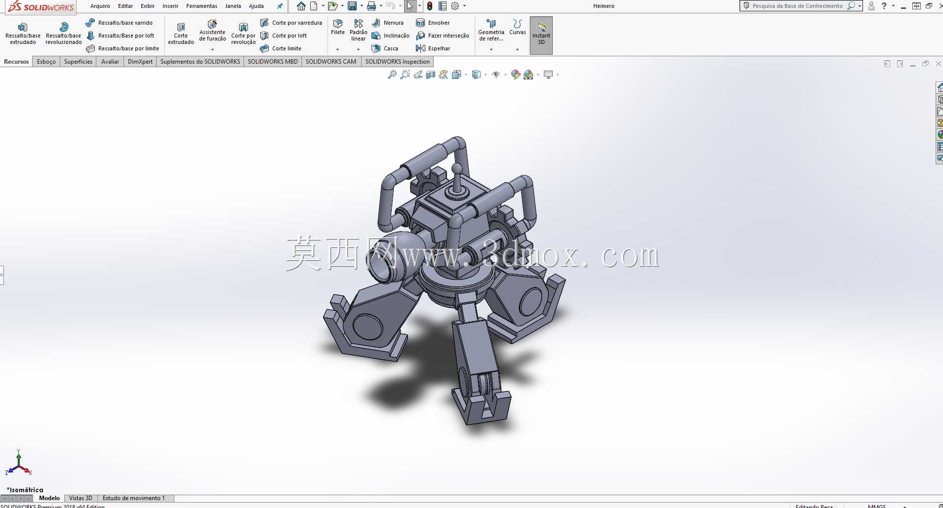This screenshot has width=943, height=508.
Task: Select the Ressalto/base revolucionado tool
Action: pos(63,34)
